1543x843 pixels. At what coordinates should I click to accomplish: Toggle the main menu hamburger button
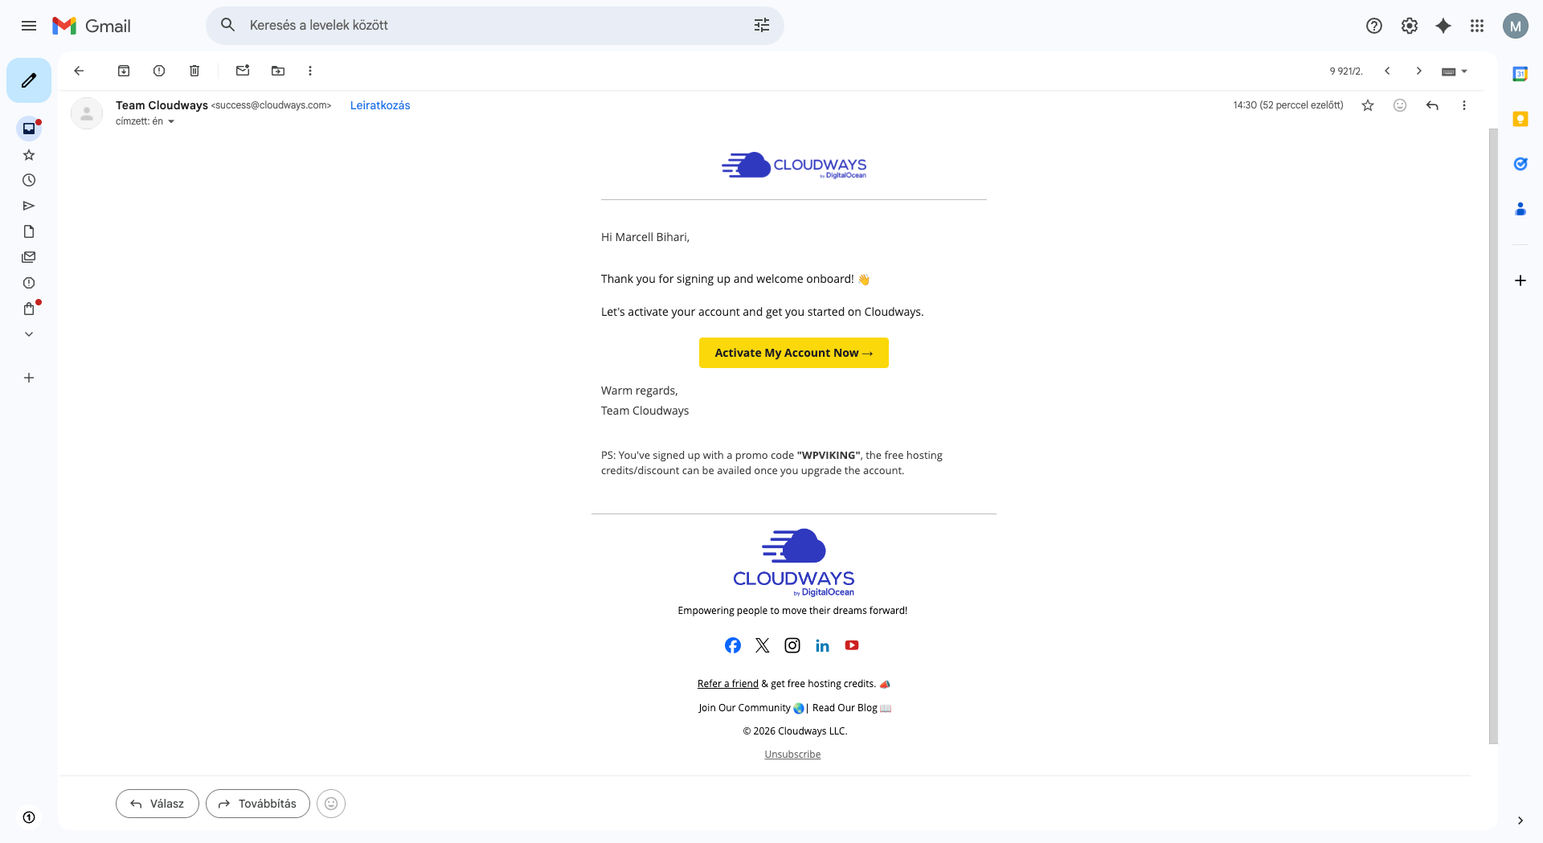click(x=29, y=26)
